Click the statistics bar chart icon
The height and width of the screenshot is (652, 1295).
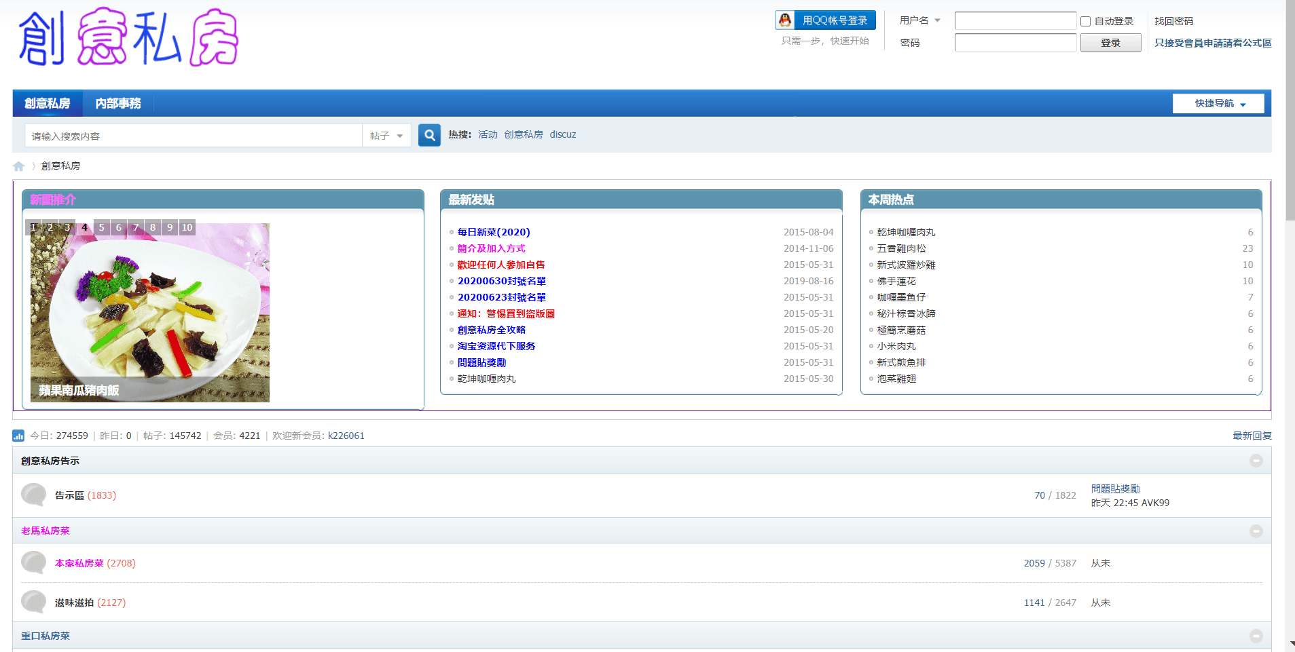pos(18,436)
